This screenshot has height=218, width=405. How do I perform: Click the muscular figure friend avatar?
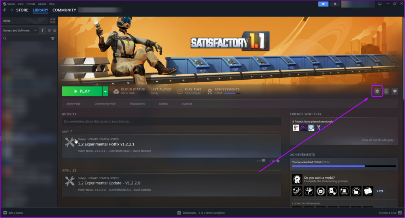[319, 128]
